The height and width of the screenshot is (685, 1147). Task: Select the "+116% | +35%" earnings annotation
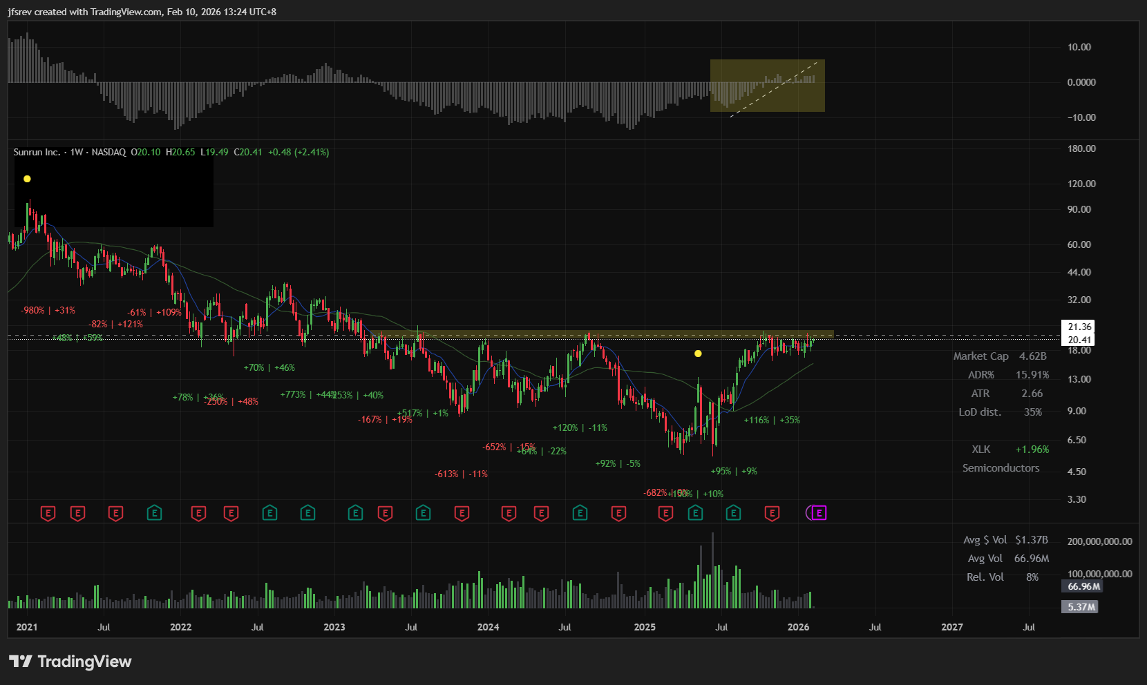point(772,421)
